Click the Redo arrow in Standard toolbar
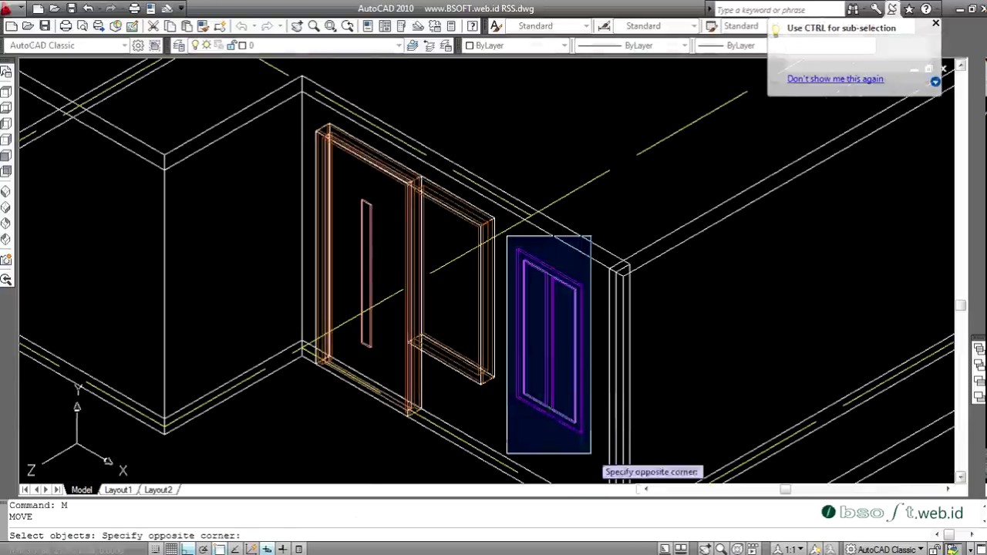 click(266, 26)
